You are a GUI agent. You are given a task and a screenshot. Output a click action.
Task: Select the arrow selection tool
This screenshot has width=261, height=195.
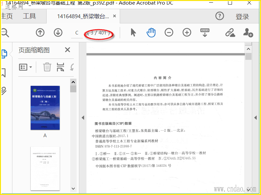coord(133,32)
